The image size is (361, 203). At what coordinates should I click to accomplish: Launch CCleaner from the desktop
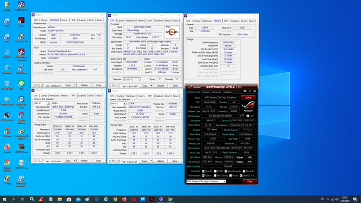7,133
